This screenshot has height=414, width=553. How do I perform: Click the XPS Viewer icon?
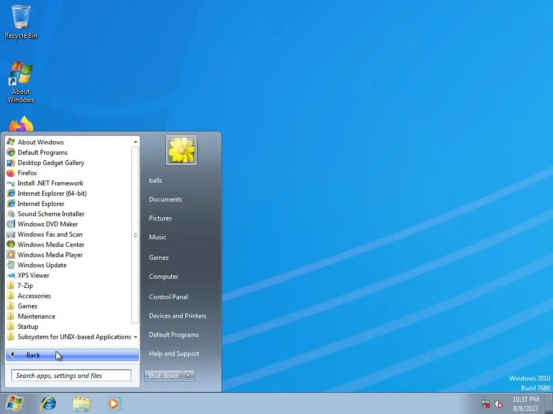coord(11,275)
